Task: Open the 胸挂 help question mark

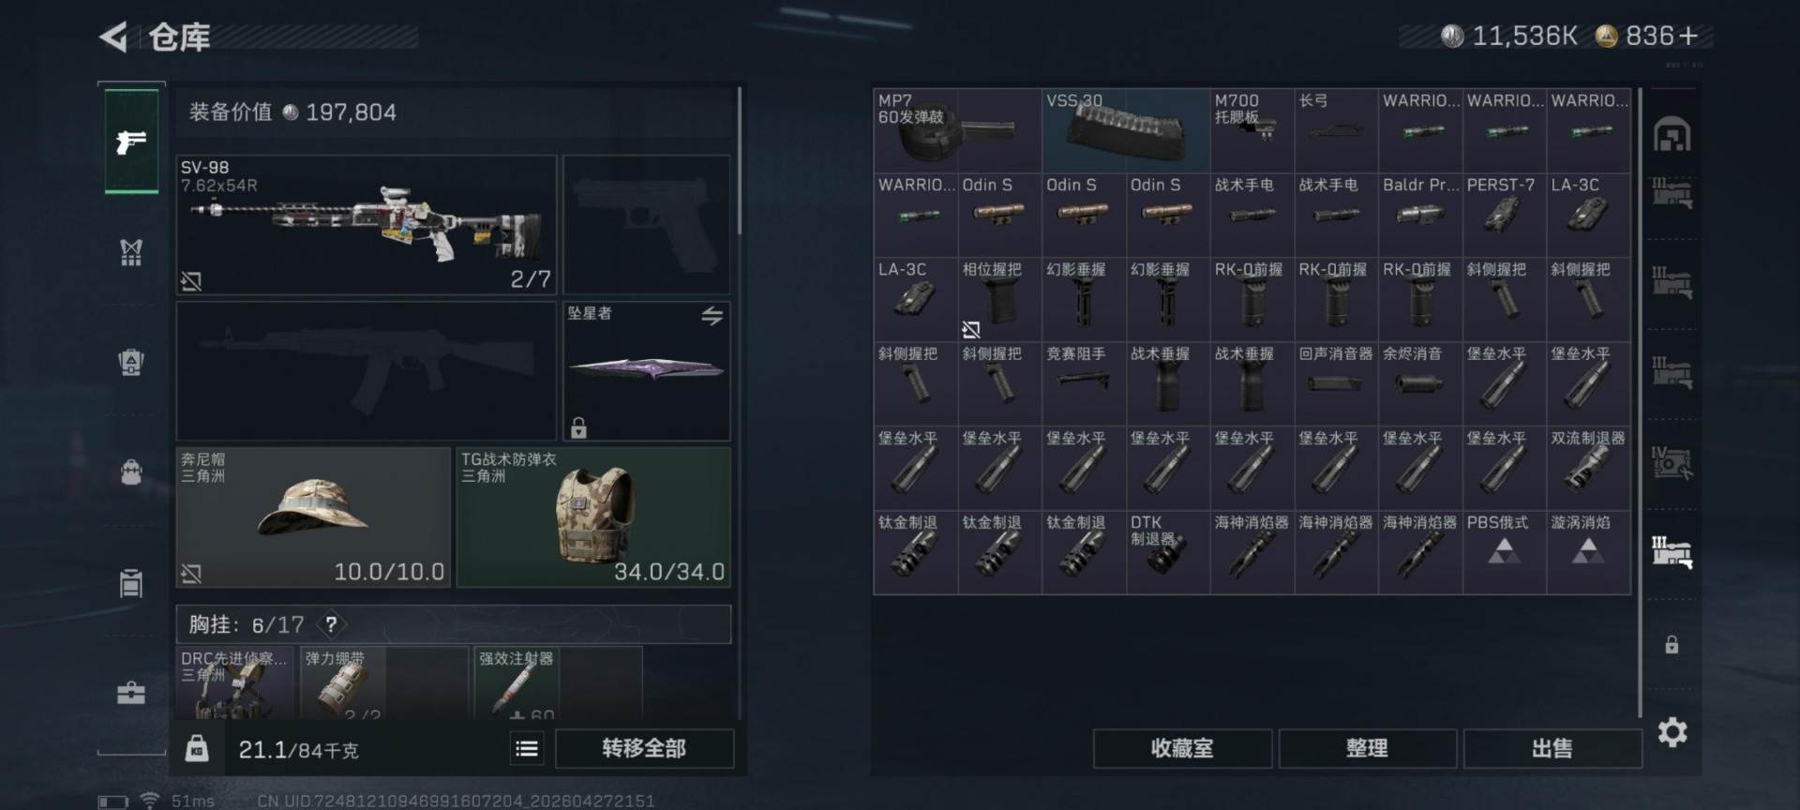Action: (331, 624)
